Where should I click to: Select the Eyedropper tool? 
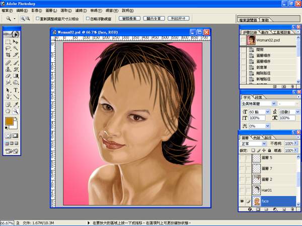pos(16,104)
